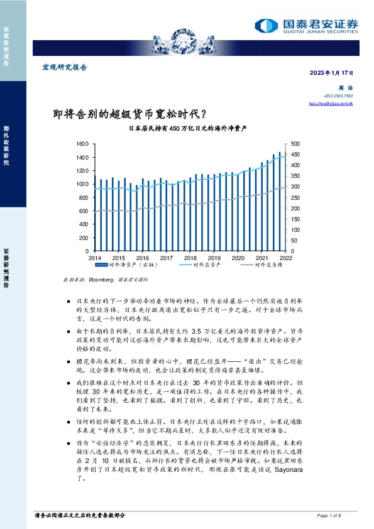Image resolution: width=374 pixels, height=529 pixels.
Task: Click the title 即将告别的超级货币宽松时代？
Action: point(129,114)
